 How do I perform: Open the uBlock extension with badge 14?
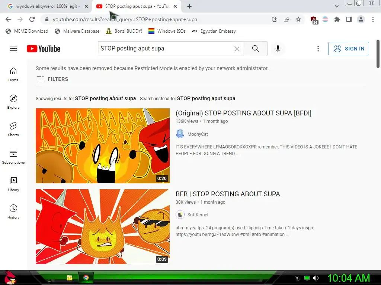pos(314,20)
